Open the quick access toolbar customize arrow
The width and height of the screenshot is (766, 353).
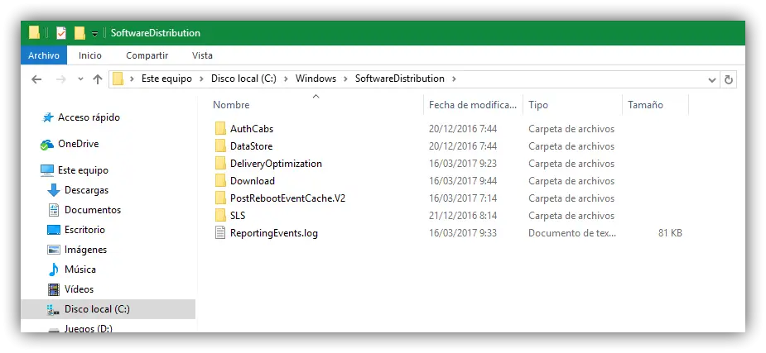tap(94, 34)
